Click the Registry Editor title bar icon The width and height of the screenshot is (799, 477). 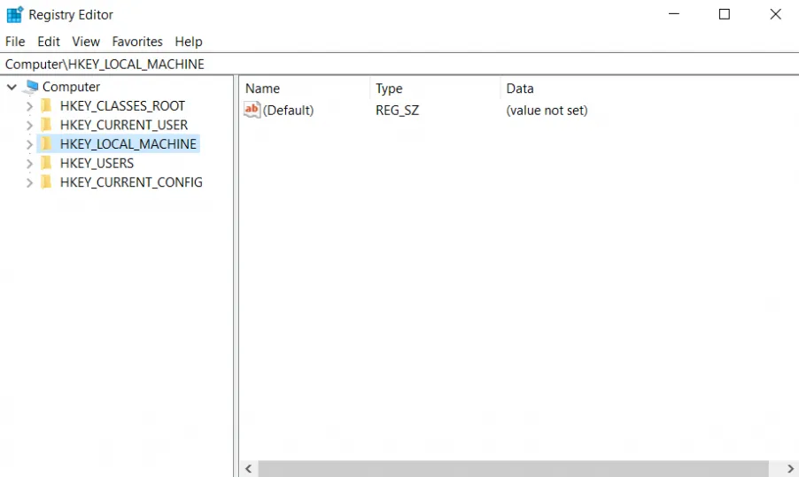click(15, 14)
